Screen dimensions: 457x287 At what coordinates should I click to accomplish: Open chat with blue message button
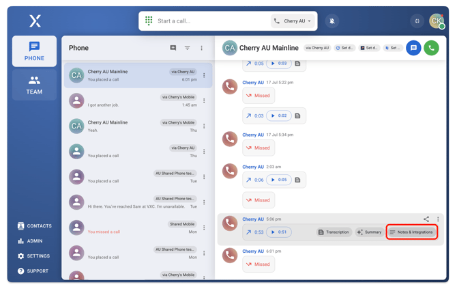click(x=413, y=48)
